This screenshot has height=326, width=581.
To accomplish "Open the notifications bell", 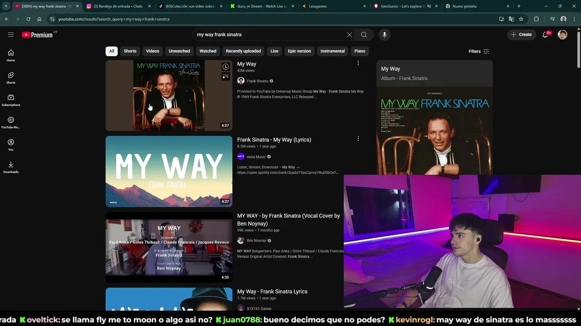I will tap(546, 35).
